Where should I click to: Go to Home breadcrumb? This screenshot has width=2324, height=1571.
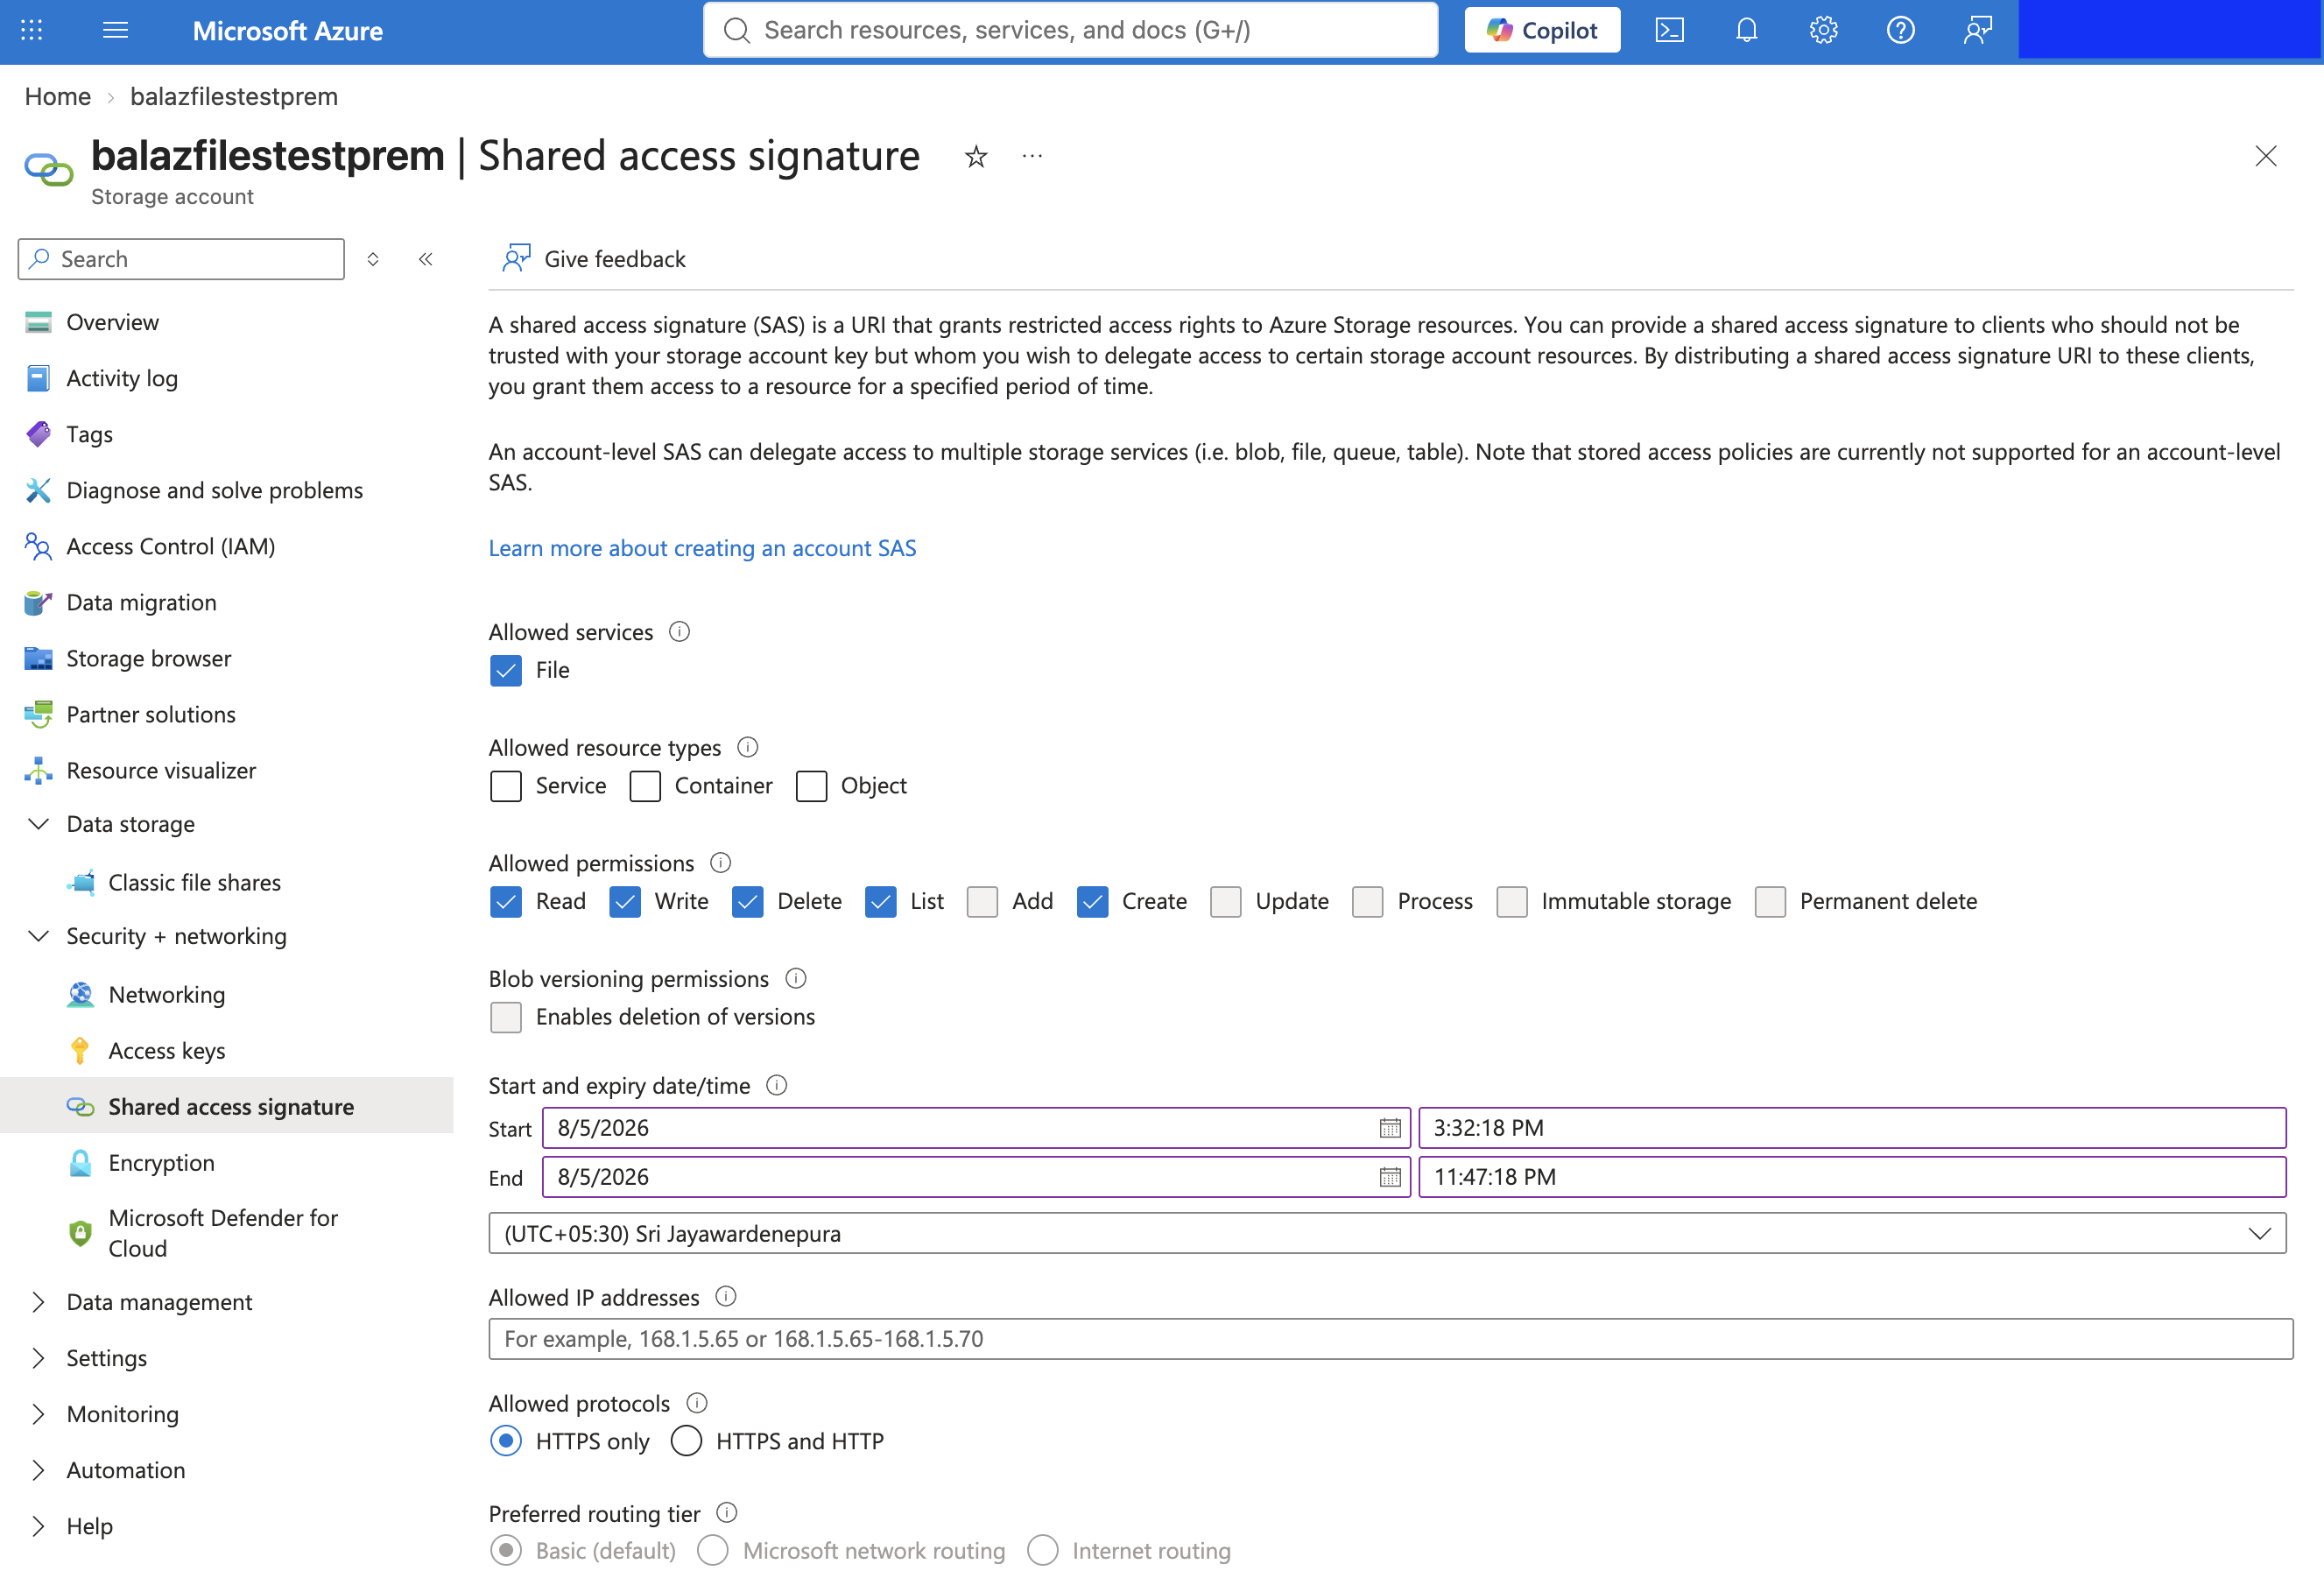click(x=58, y=96)
